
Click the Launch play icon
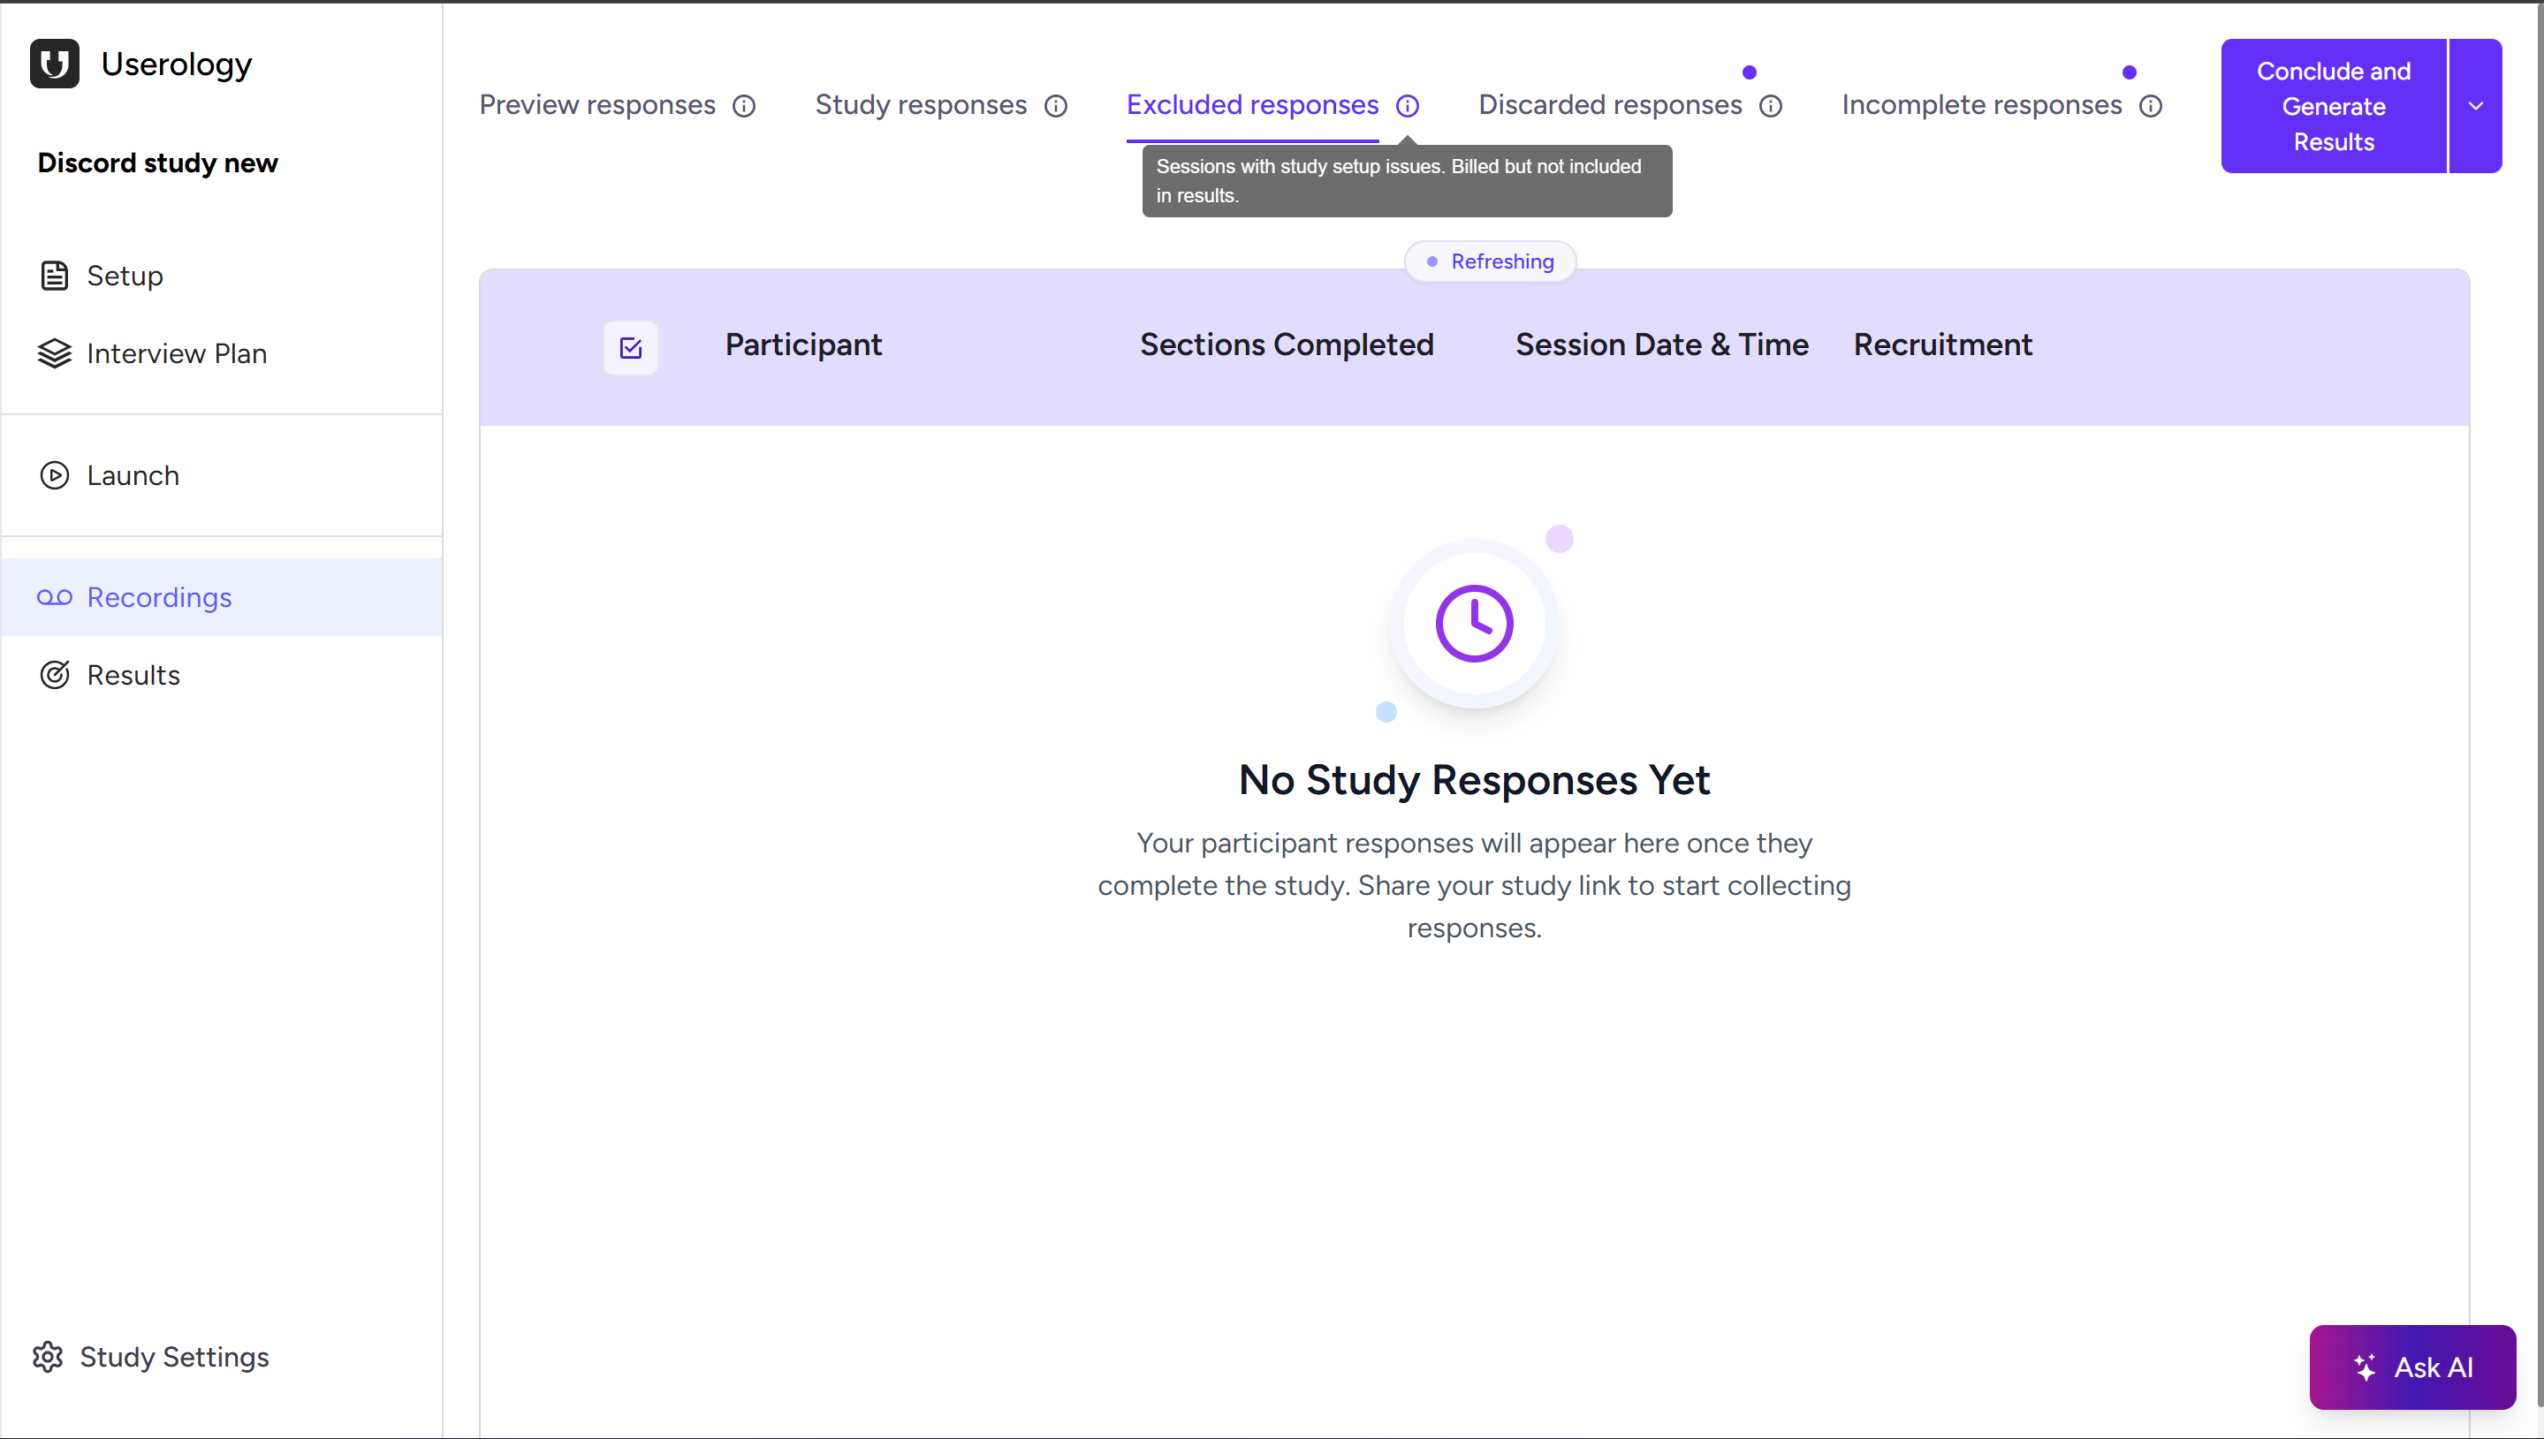click(55, 475)
